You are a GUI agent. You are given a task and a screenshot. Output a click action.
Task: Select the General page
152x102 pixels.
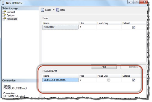click(11, 12)
